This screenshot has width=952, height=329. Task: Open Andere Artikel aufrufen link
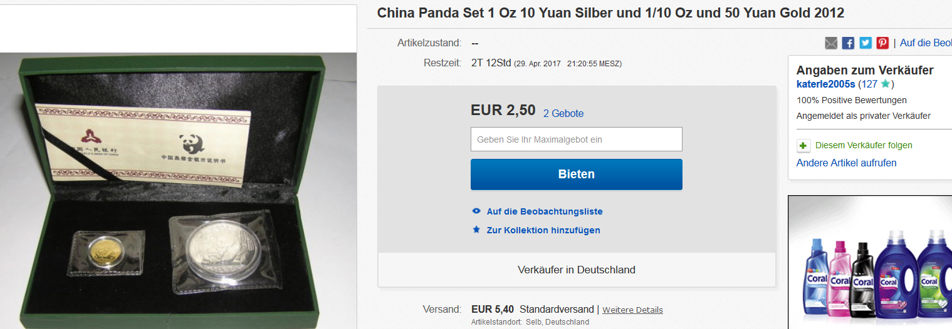846,163
